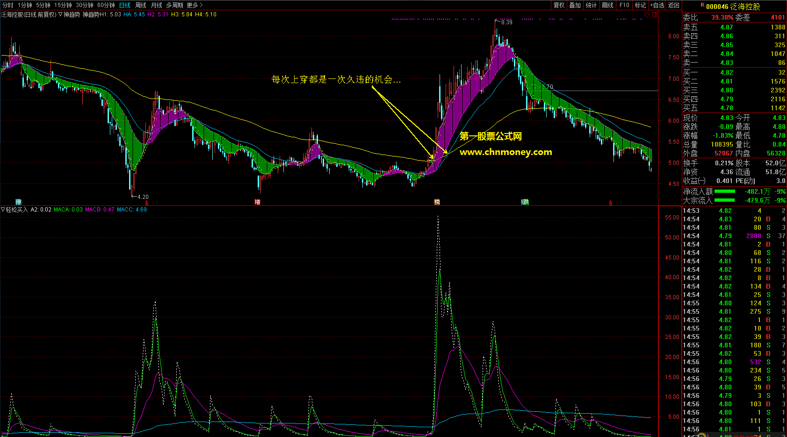Switch to 分时 intraday view
Viewport: 787px width, 437px height.
(x=8, y=5)
